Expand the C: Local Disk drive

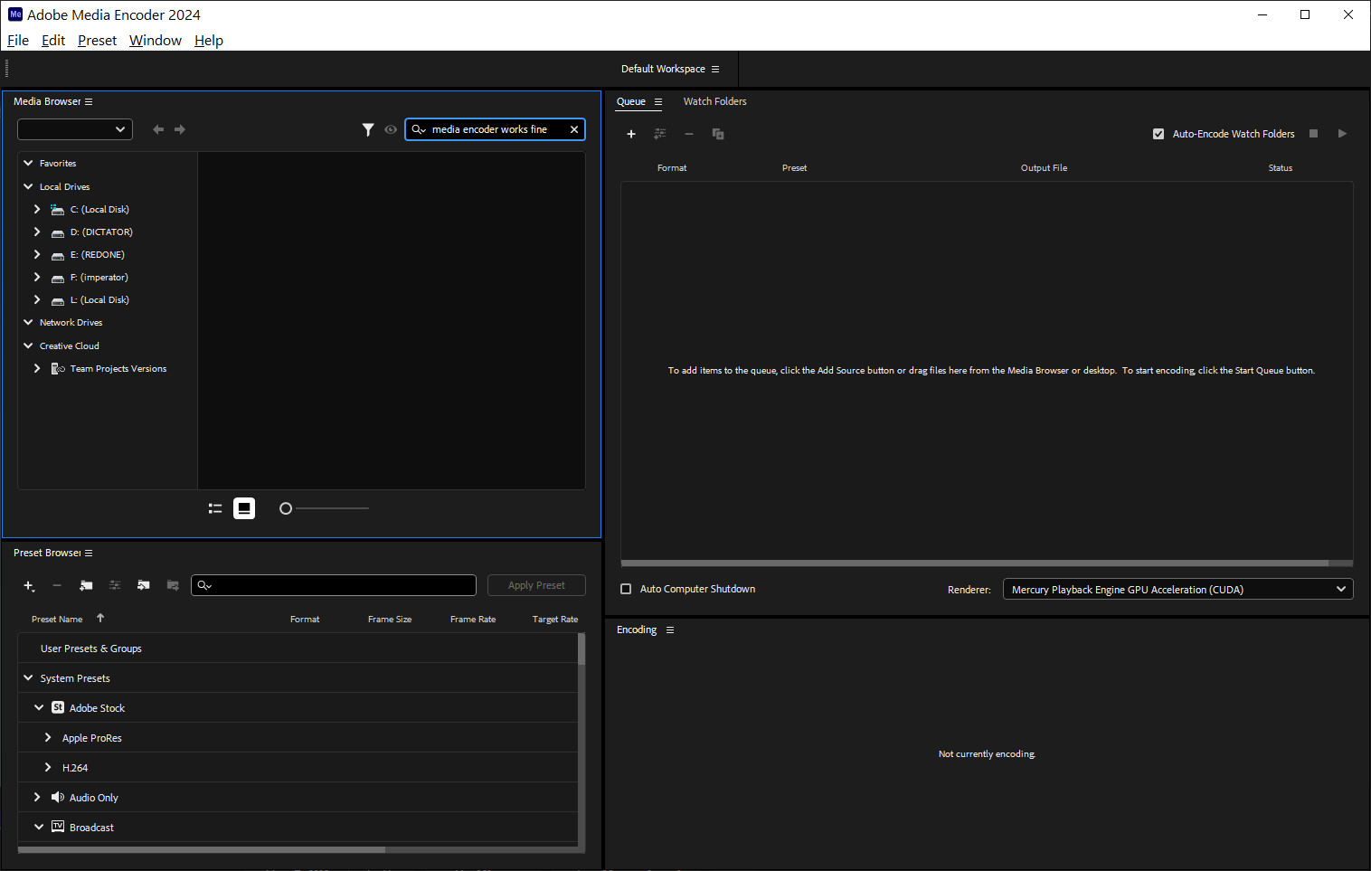point(36,209)
